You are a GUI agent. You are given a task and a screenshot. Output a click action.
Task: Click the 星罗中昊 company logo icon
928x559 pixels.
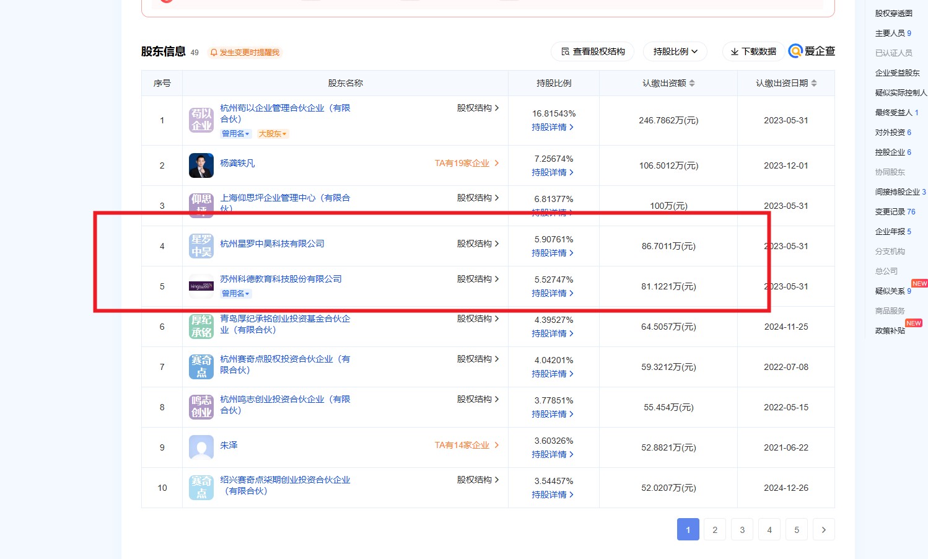click(x=201, y=246)
